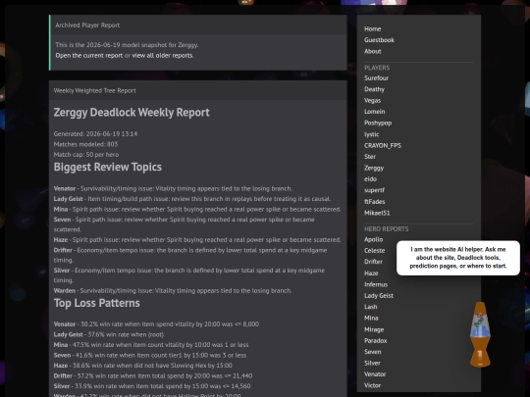Select Zerggy in players list
The image size is (530, 397).
[374, 168]
